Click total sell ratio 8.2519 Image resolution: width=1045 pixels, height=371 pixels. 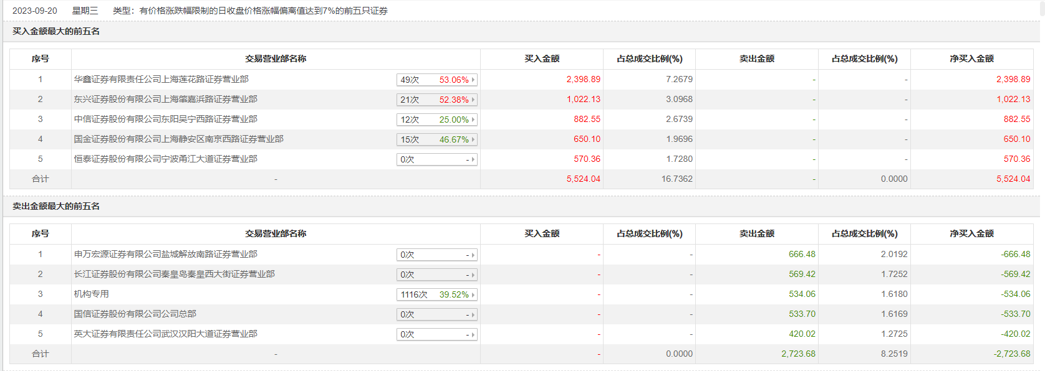[x=894, y=354]
